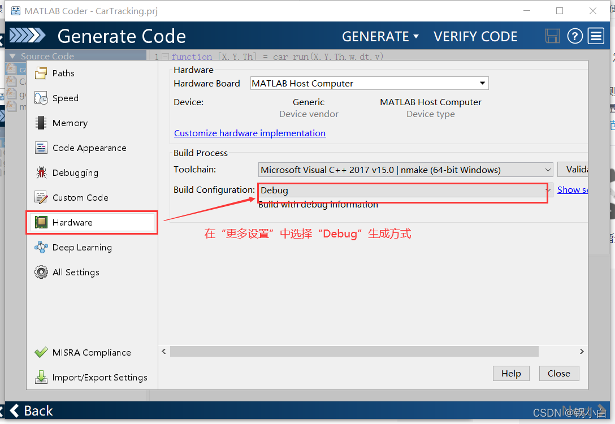This screenshot has height=424, width=615.
Task: Click the Validate toolchain button
Action: [573, 170]
